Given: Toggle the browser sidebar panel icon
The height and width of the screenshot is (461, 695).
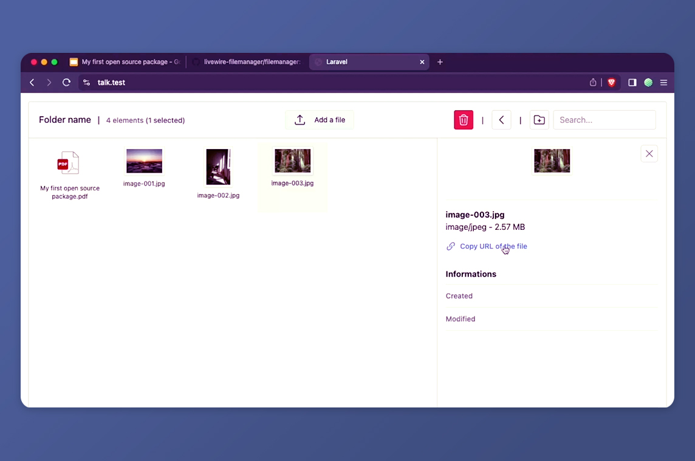Looking at the screenshot, I should [x=632, y=83].
